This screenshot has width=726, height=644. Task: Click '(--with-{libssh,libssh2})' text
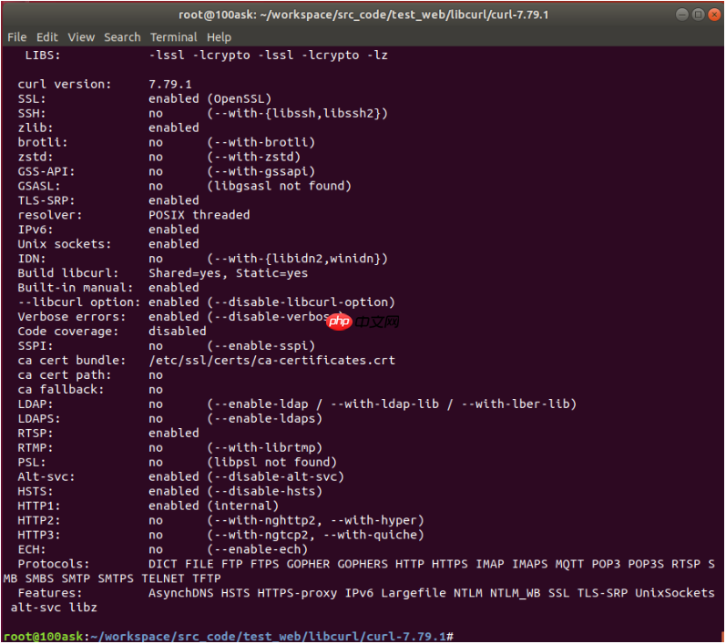(297, 114)
